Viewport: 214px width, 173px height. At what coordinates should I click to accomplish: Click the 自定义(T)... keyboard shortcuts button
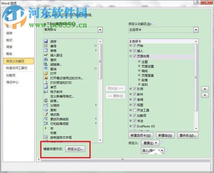(x=75, y=149)
